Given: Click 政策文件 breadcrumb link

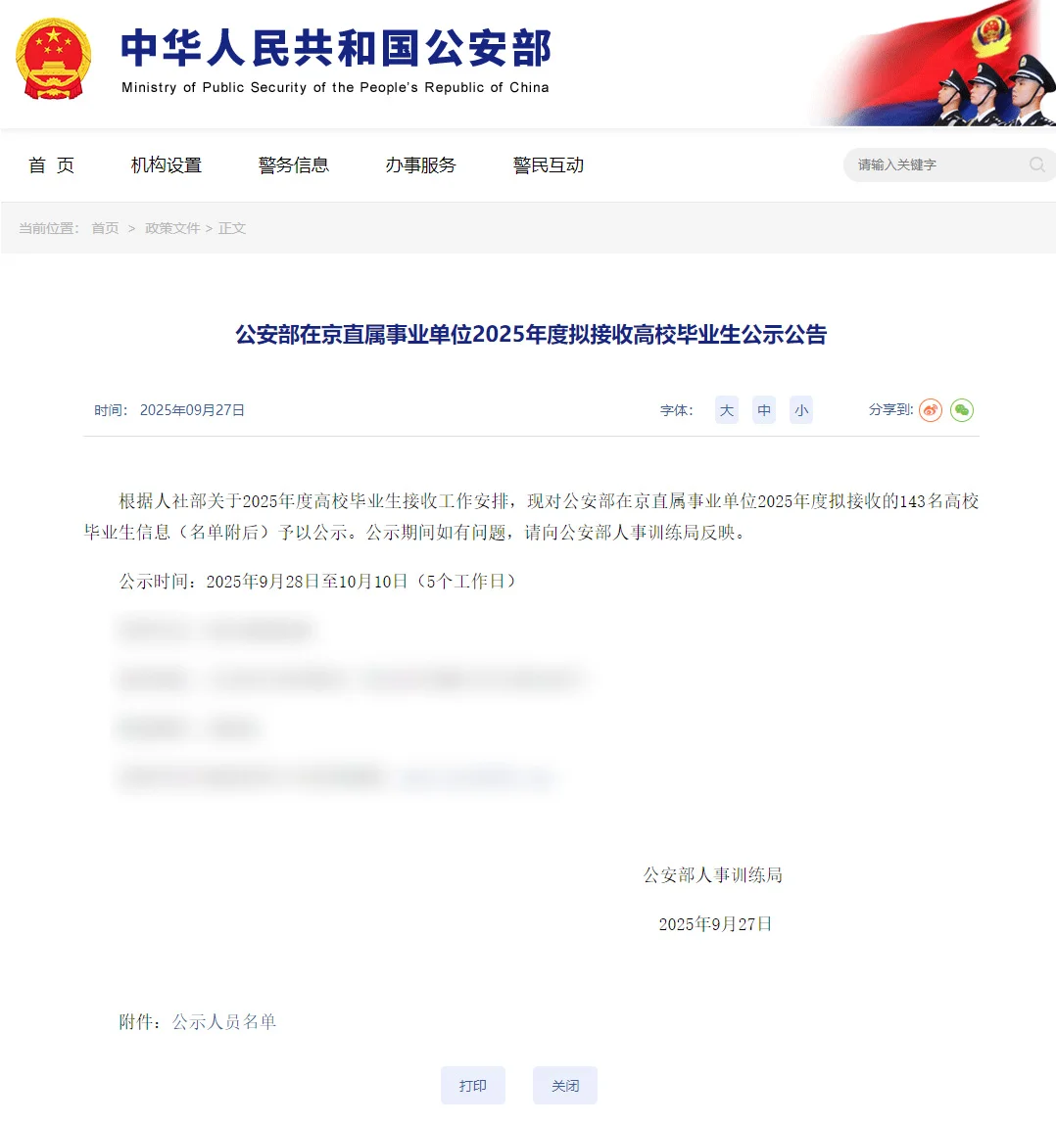Looking at the screenshot, I should coord(172,228).
